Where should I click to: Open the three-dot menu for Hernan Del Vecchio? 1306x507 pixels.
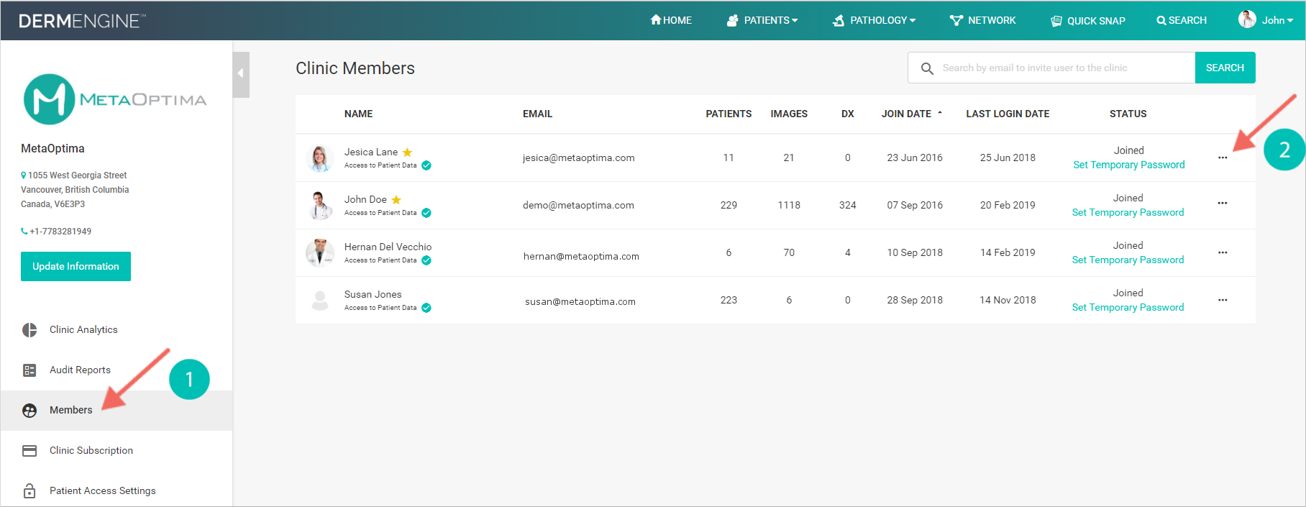click(1223, 252)
